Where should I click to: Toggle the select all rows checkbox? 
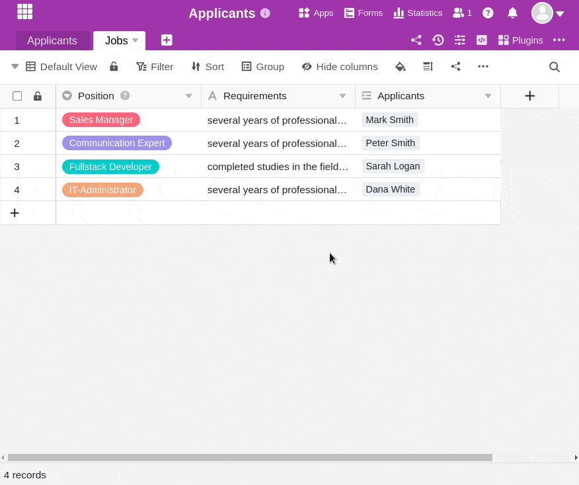[17, 96]
